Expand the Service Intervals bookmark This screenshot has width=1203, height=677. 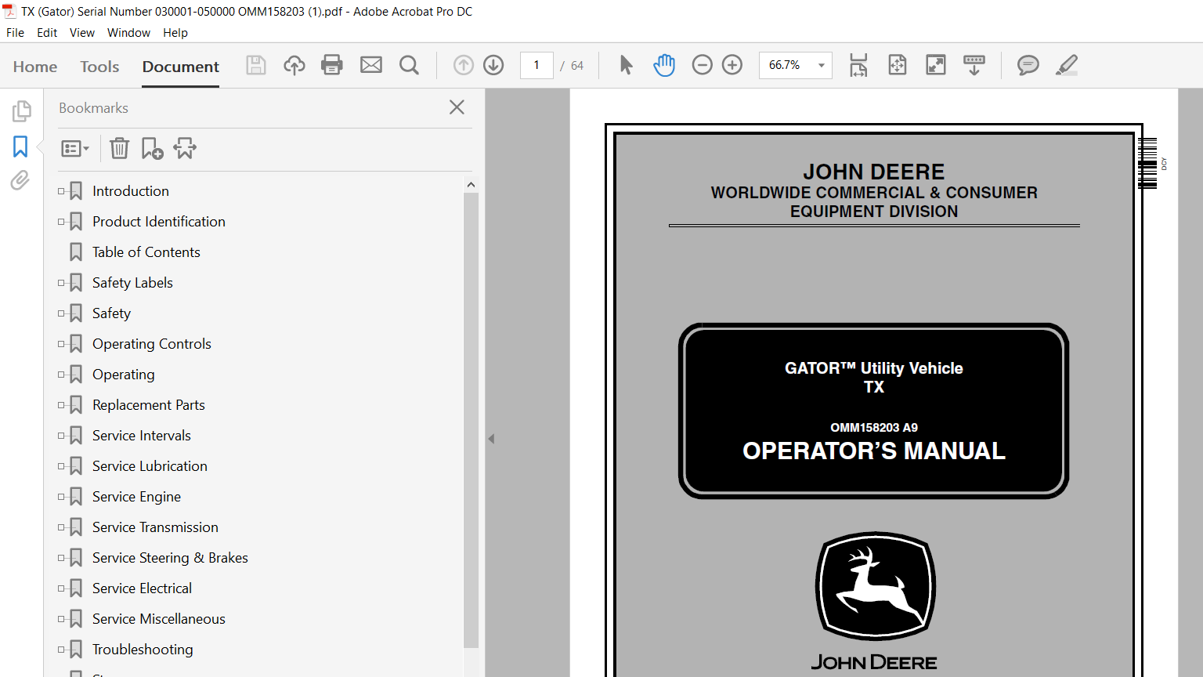pos(61,436)
